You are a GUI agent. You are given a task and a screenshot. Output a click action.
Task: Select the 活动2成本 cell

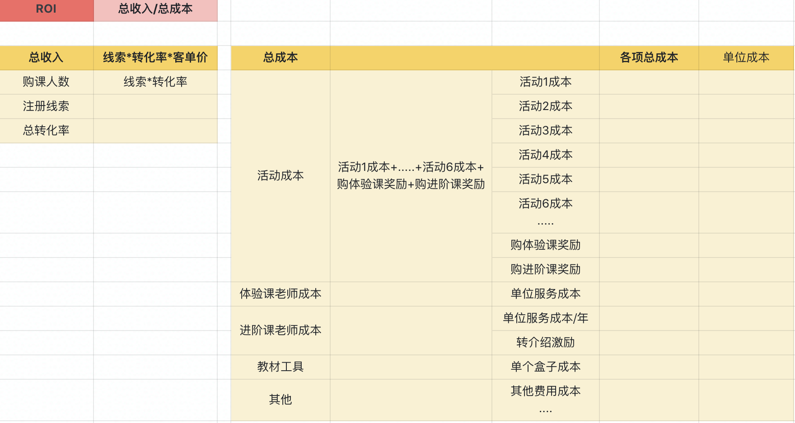pos(546,106)
